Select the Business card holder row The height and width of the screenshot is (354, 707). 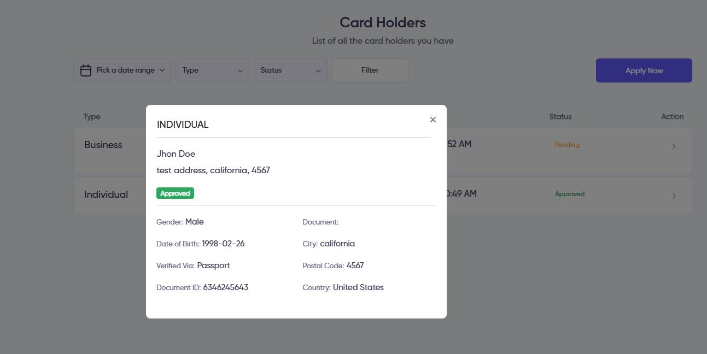pos(103,145)
